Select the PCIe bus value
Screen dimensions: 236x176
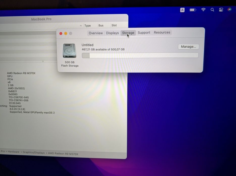(10, 79)
